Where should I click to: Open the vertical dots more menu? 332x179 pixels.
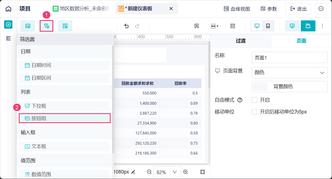pos(322,26)
